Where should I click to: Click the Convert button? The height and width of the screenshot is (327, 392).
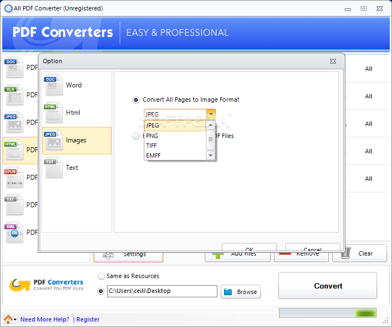point(328,285)
